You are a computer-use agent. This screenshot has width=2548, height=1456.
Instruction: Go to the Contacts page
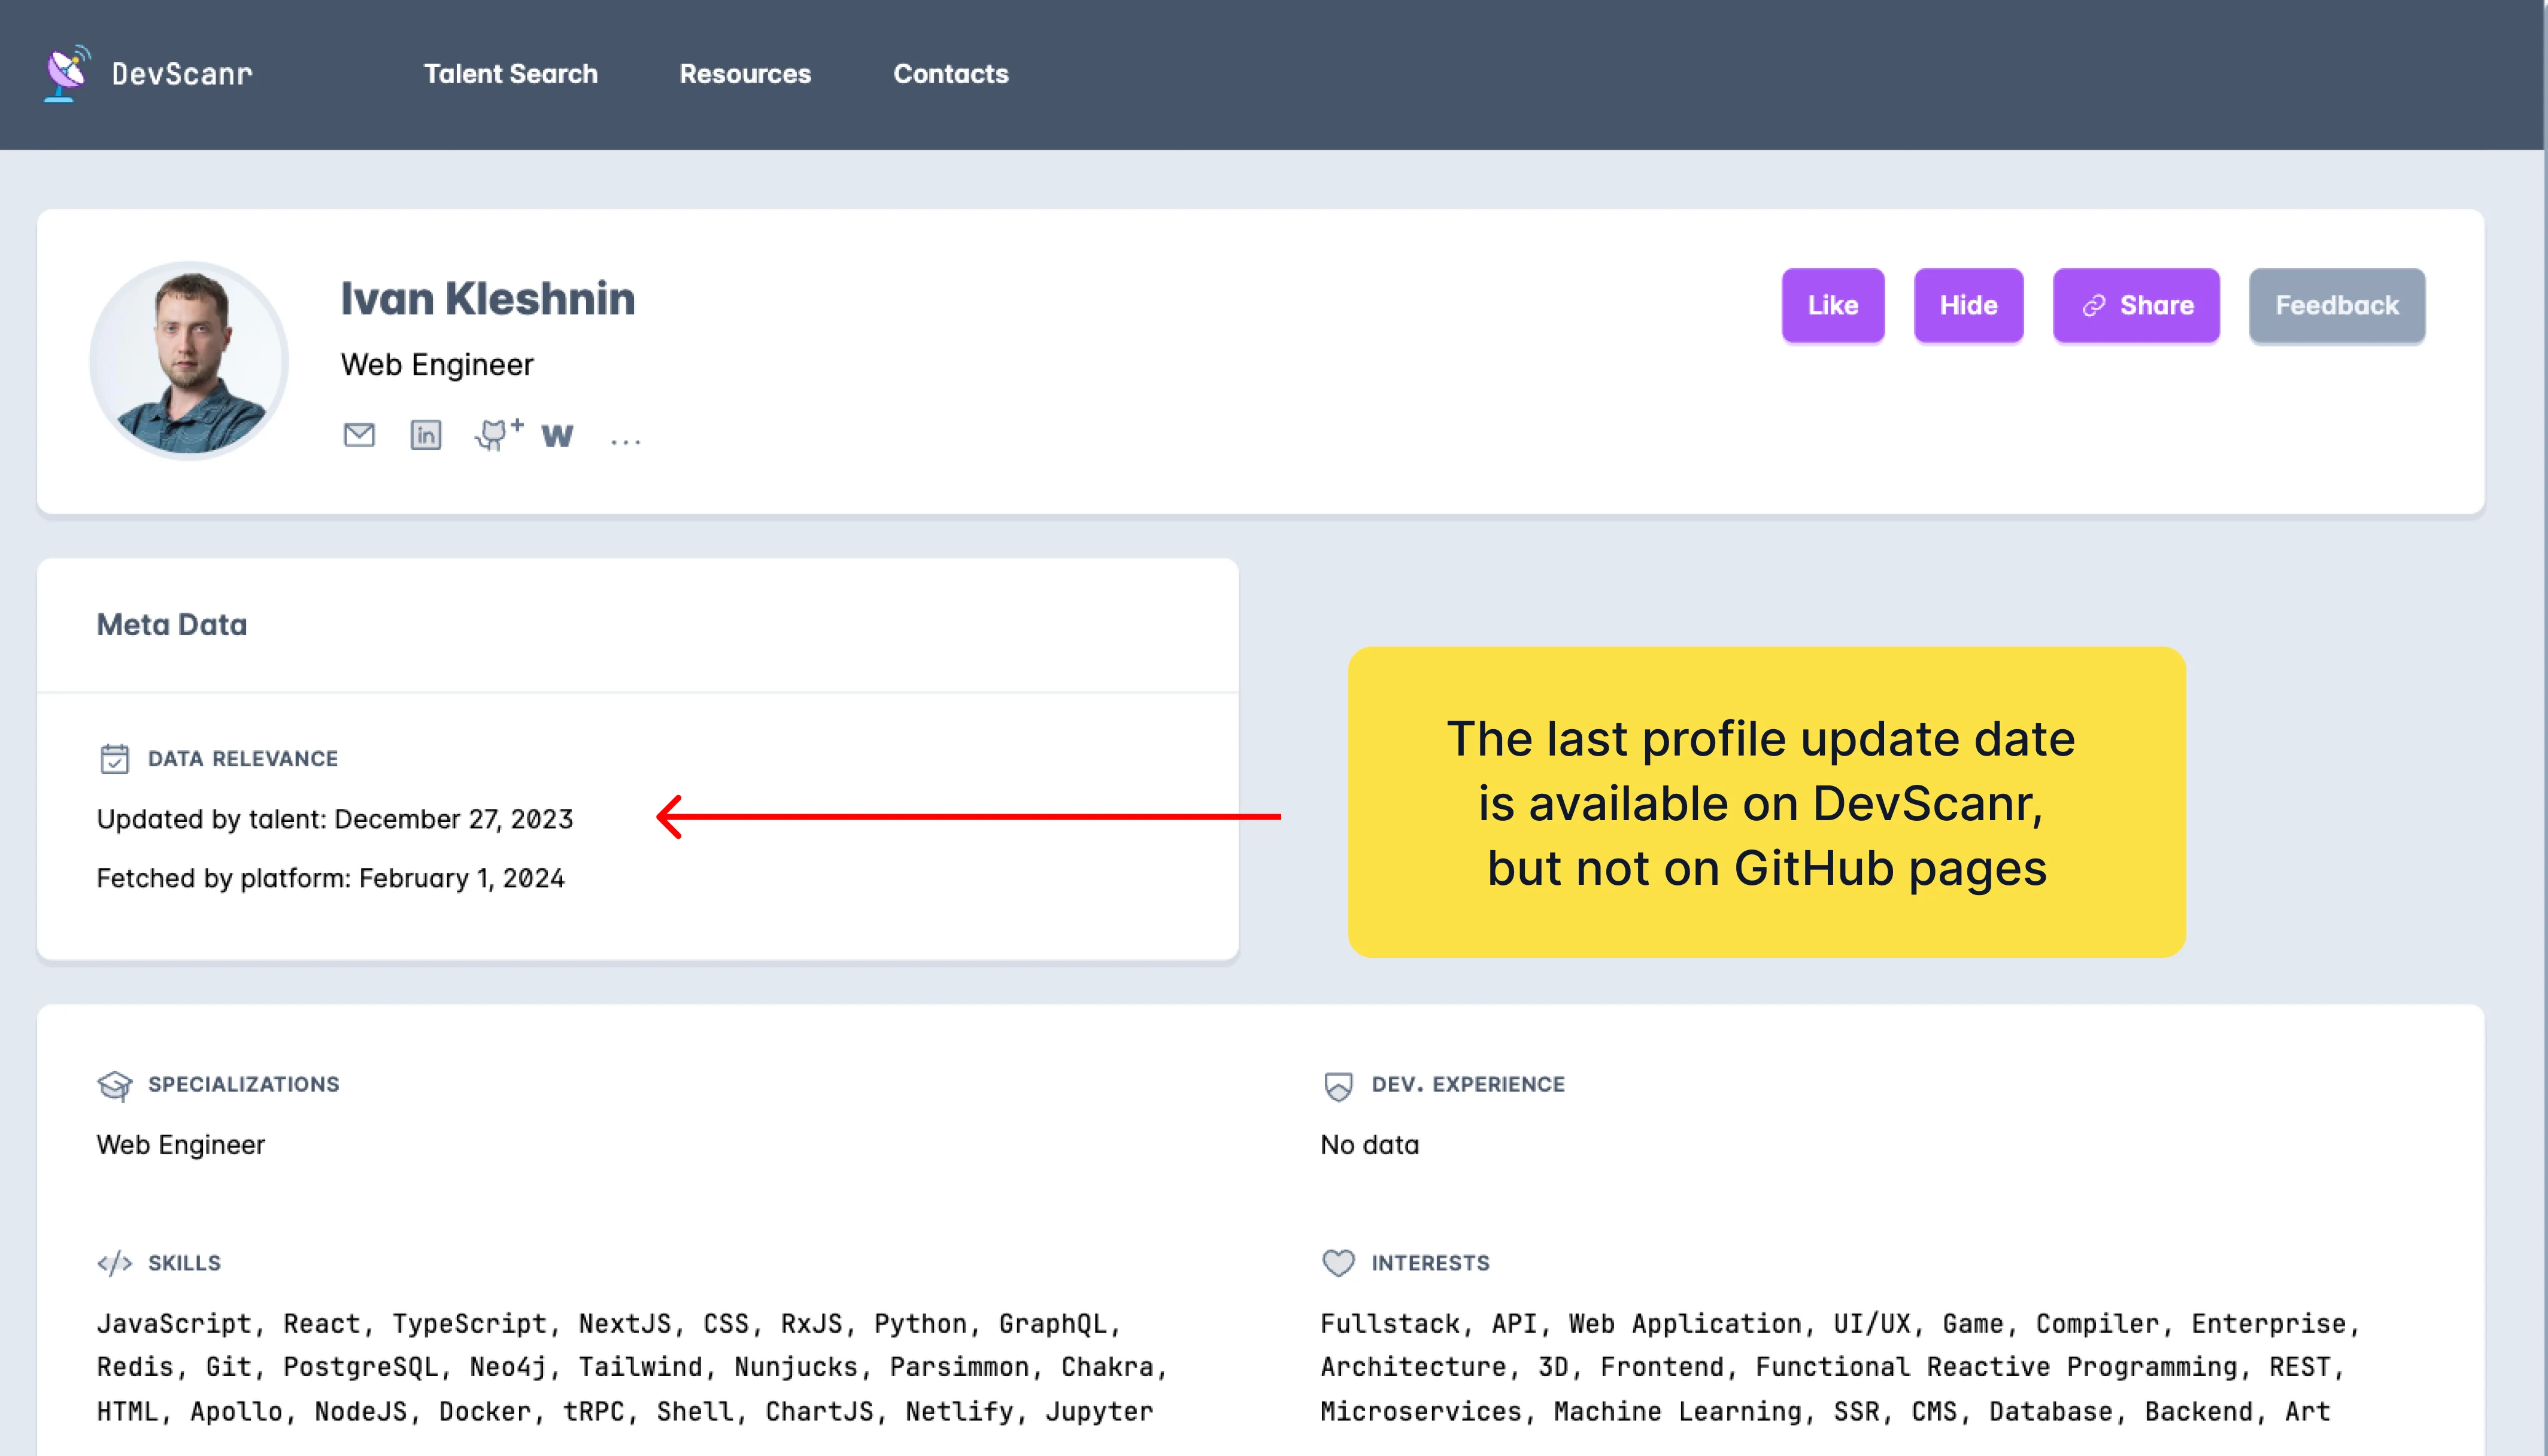click(x=950, y=74)
